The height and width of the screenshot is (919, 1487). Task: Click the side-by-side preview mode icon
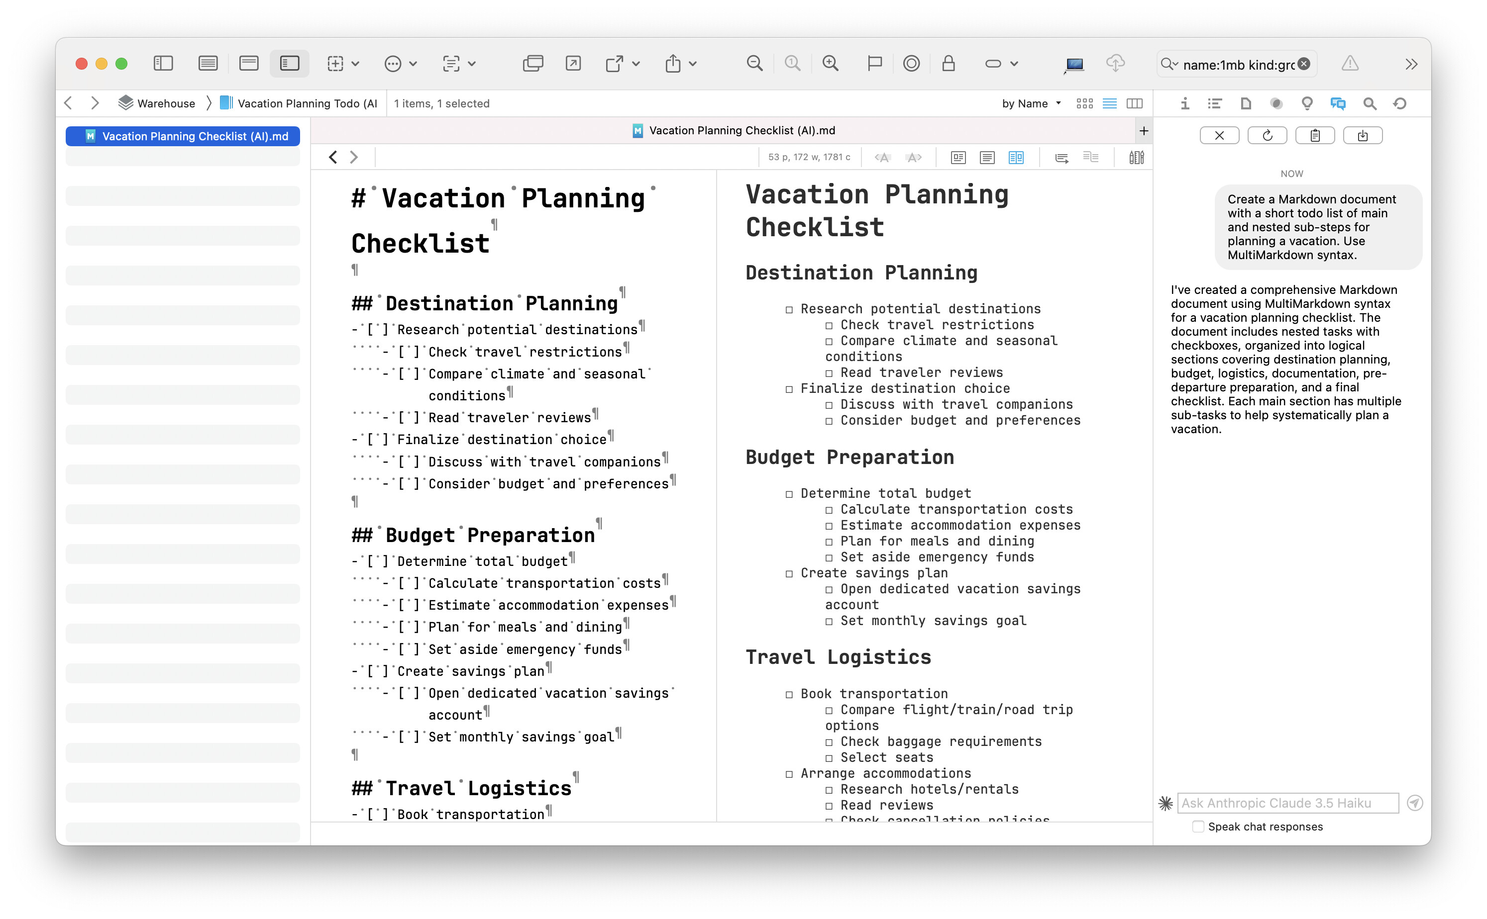click(x=1016, y=158)
